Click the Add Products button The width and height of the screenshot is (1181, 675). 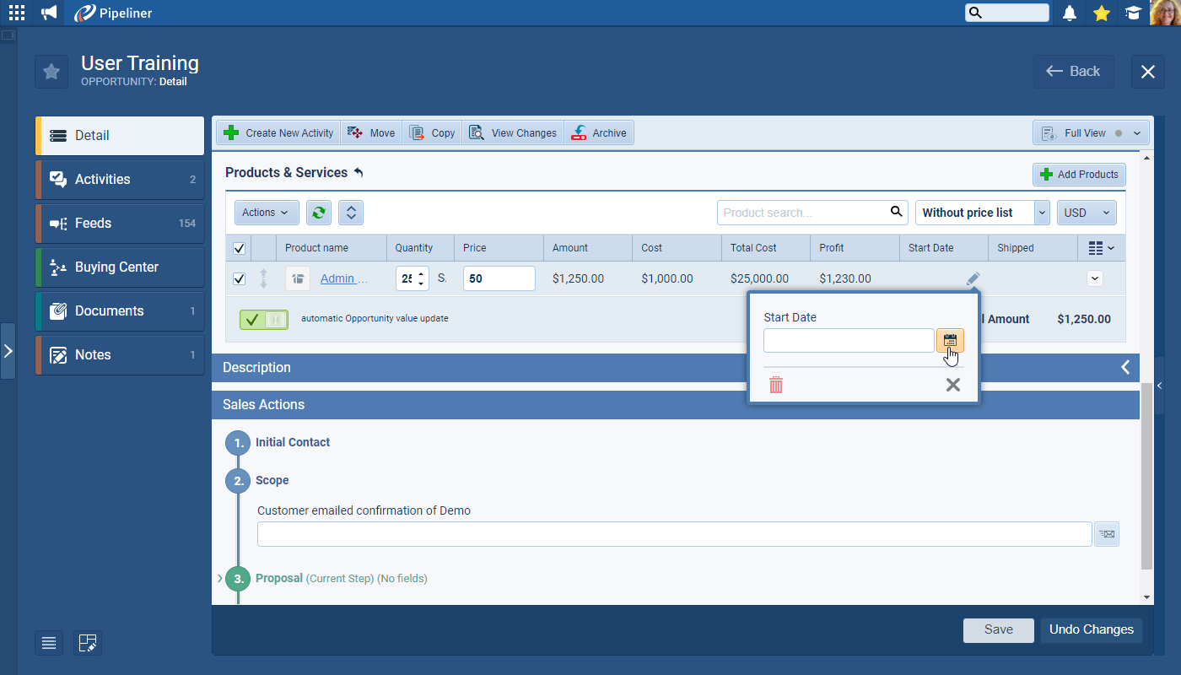point(1079,175)
